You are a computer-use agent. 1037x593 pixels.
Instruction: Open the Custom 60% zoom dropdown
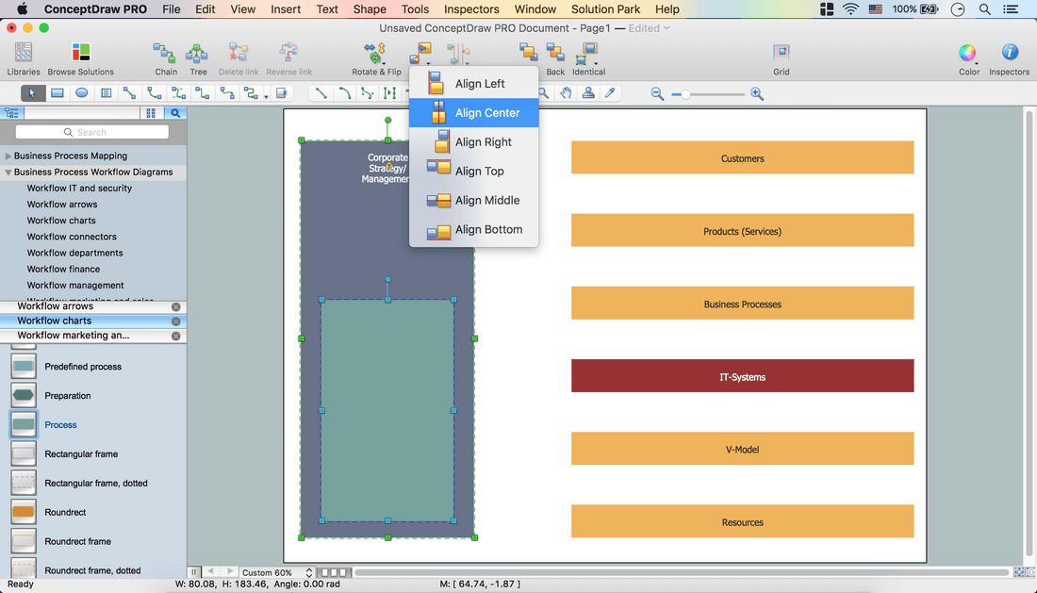click(276, 572)
